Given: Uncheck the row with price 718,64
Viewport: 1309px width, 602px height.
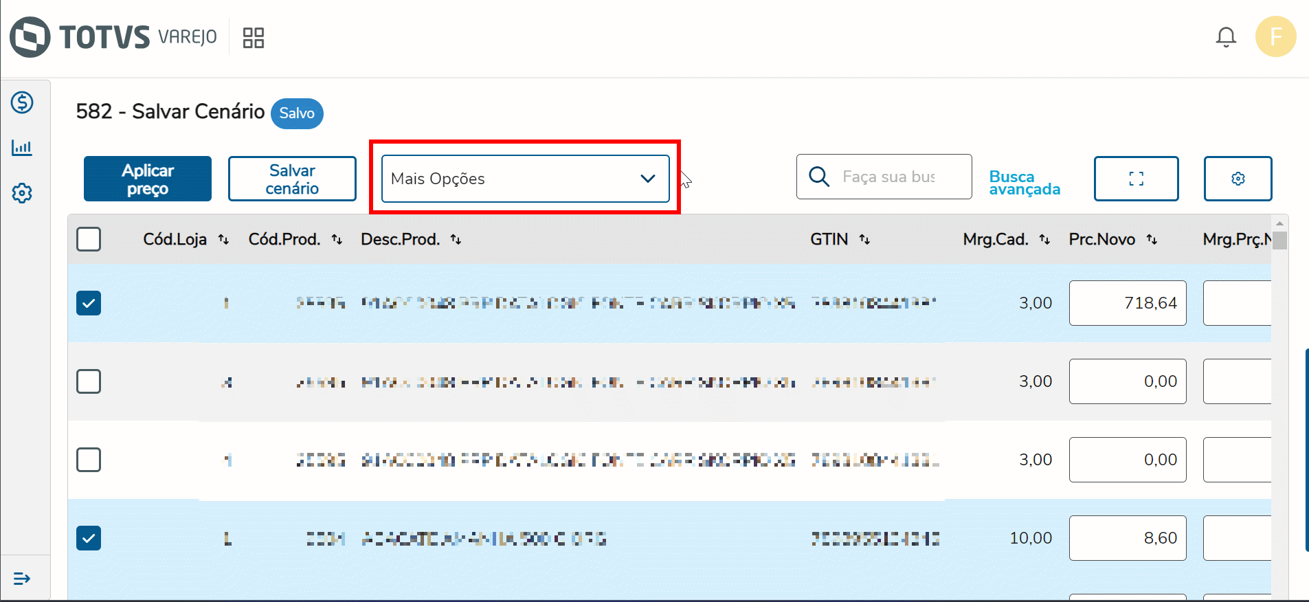Looking at the screenshot, I should [89, 303].
